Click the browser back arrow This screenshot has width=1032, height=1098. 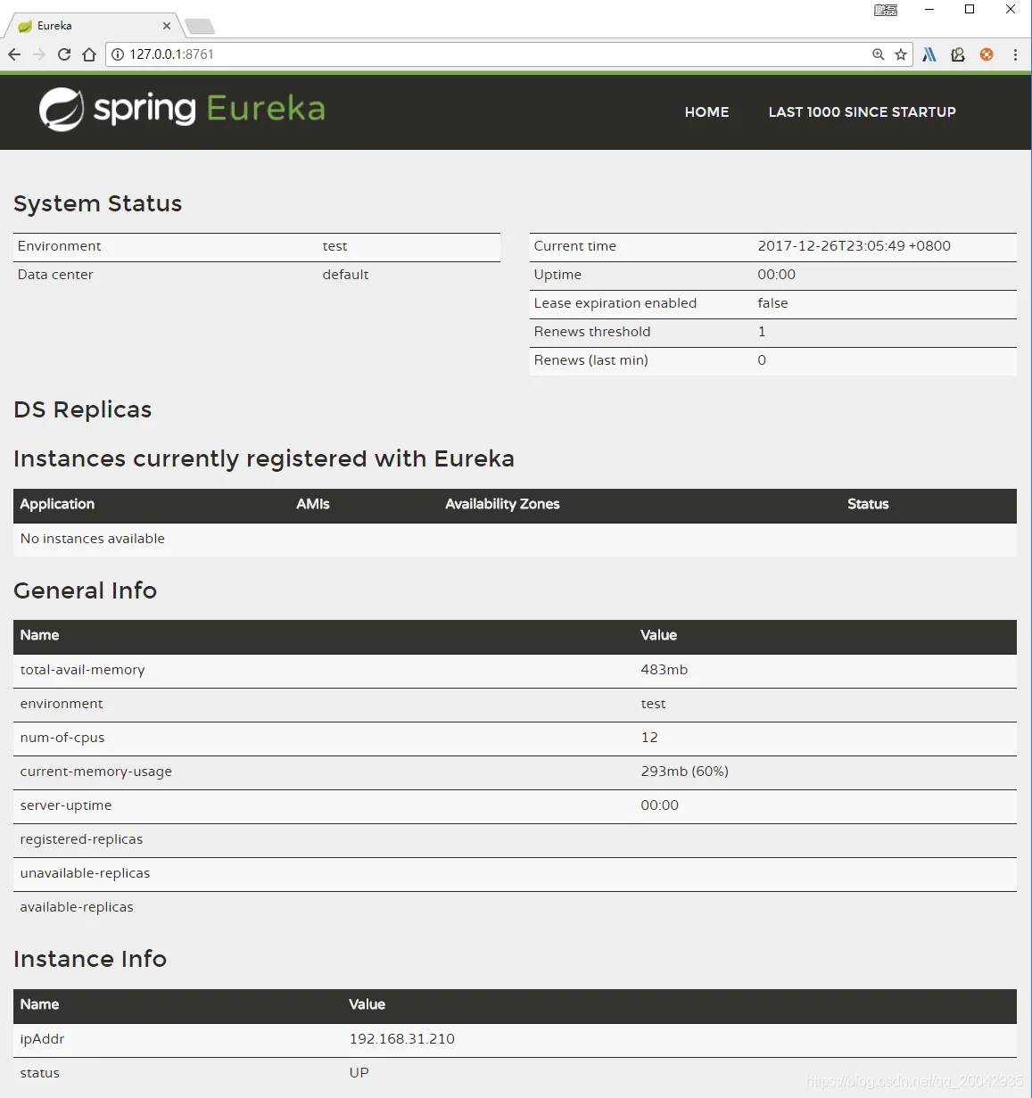(x=14, y=54)
